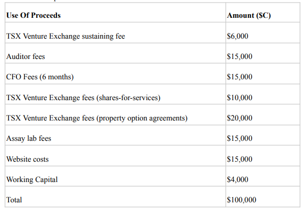The height and width of the screenshot is (211, 305).
Task: Click the "Use Of Proceeds" header cell
Action: 34,15
